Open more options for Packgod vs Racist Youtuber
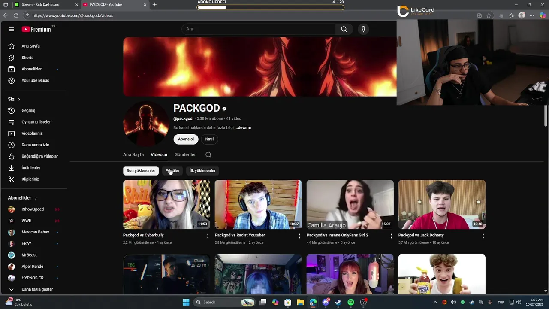The width and height of the screenshot is (549, 309). click(x=300, y=236)
